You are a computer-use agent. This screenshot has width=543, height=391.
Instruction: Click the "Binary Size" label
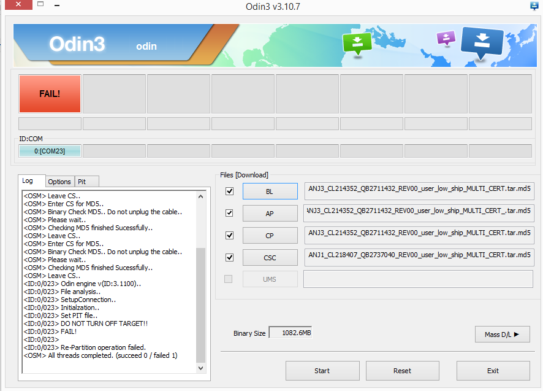[249, 333]
